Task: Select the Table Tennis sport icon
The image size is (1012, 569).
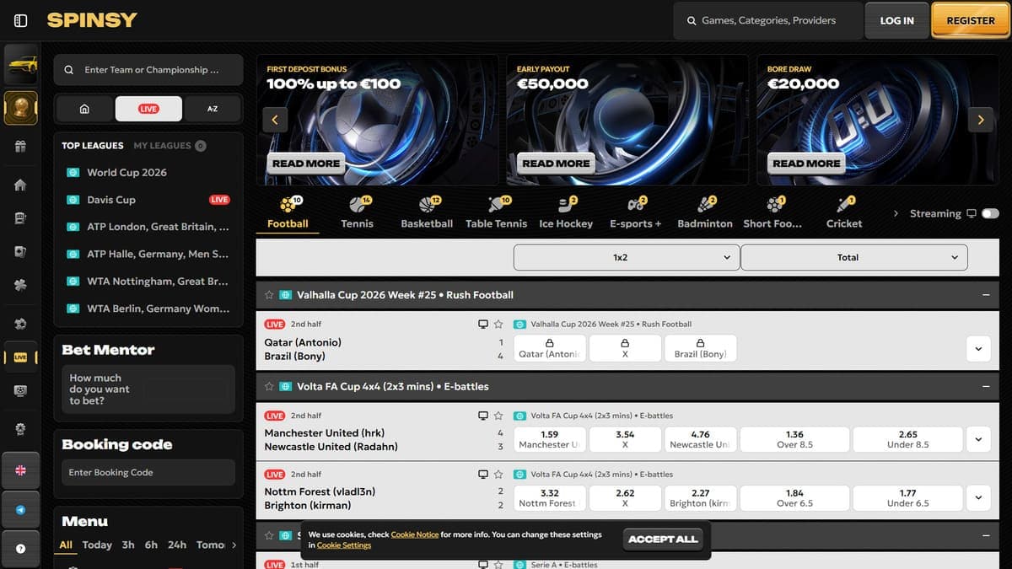Action: [x=496, y=212]
